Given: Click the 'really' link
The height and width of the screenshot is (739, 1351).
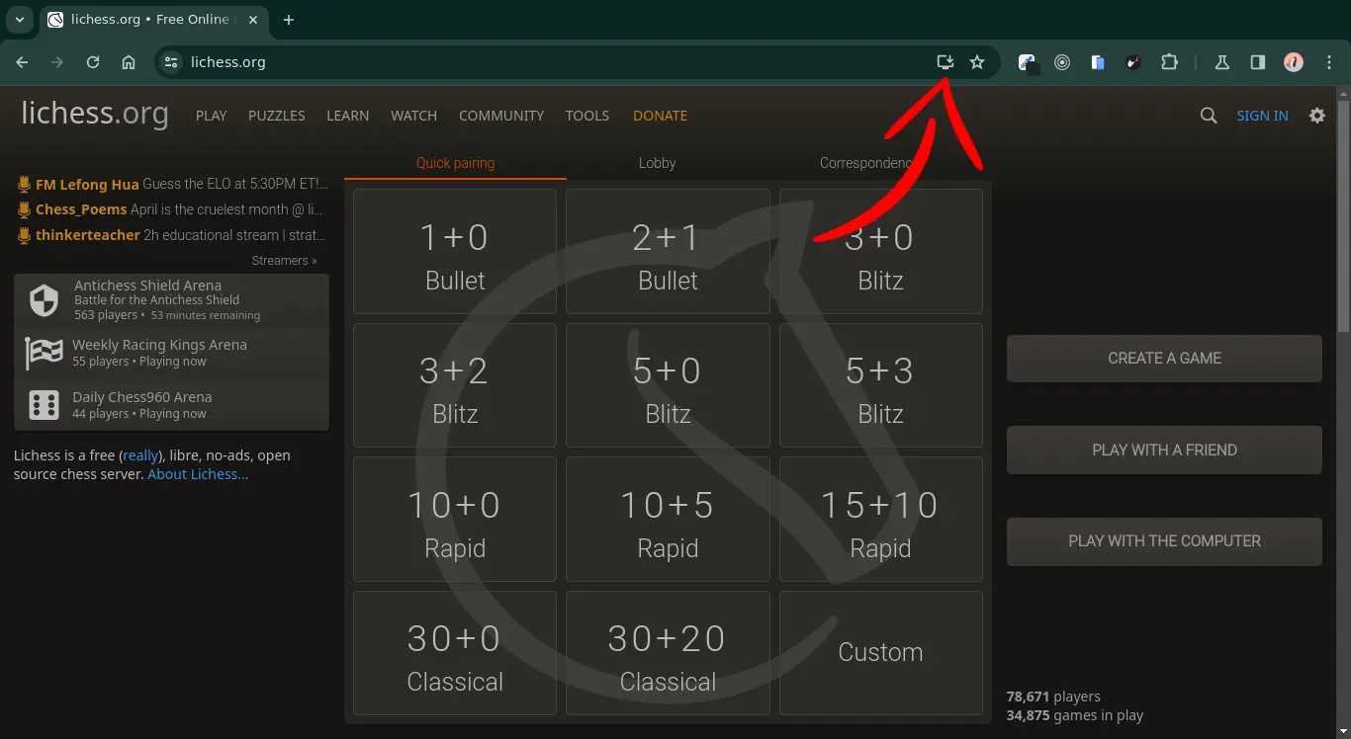Looking at the screenshot, I should pos(140,455).
